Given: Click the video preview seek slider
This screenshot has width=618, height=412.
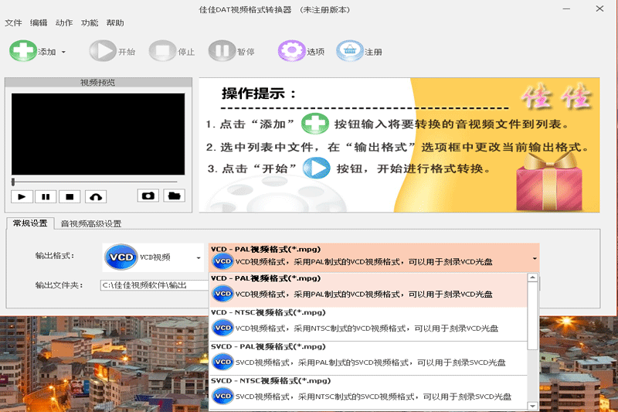Looking at the screenshot, I should 98,182.
